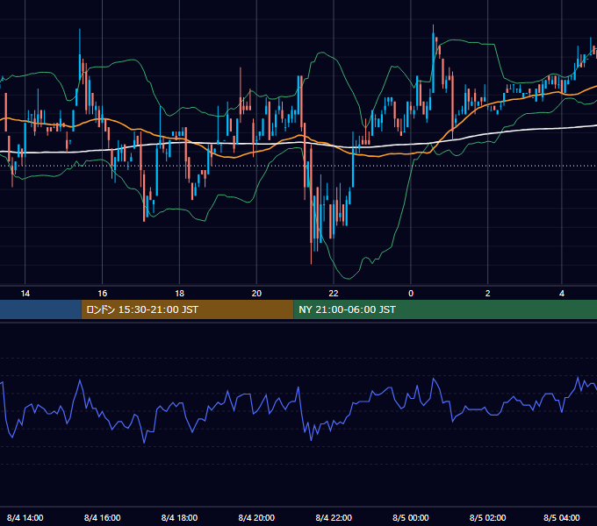Click the hour label 20 on price chart axis

pos(256,294)
